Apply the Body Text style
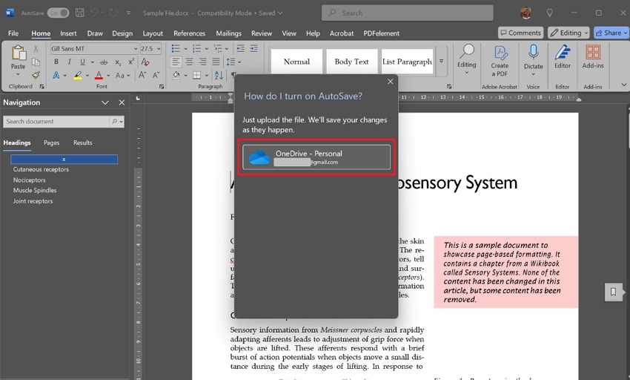 click(352, 62)
